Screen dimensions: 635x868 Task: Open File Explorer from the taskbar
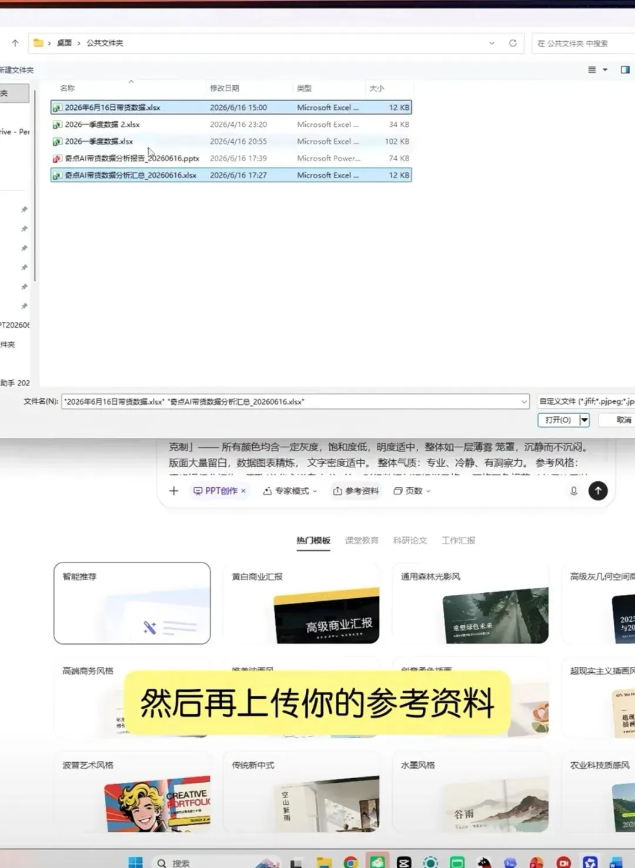pyautogui.click(x=324, y=863)
